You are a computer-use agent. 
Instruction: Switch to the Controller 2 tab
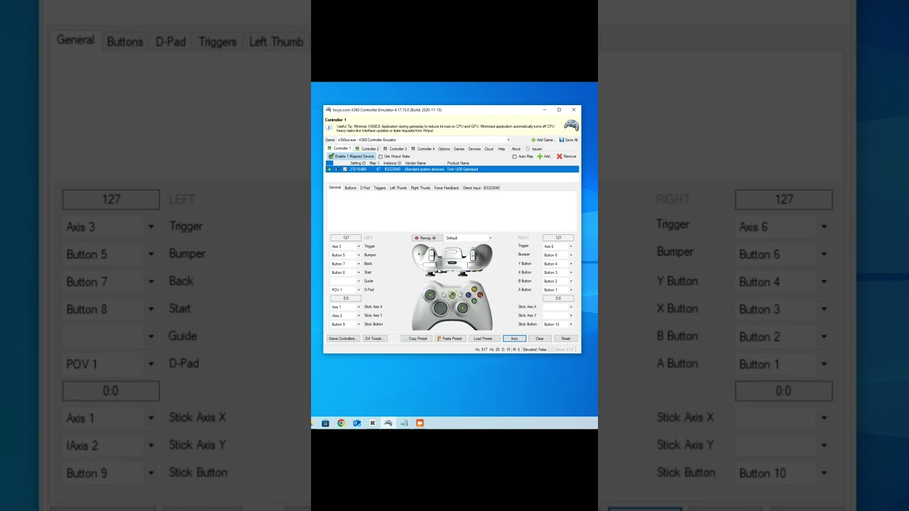[x=368, y=149]
